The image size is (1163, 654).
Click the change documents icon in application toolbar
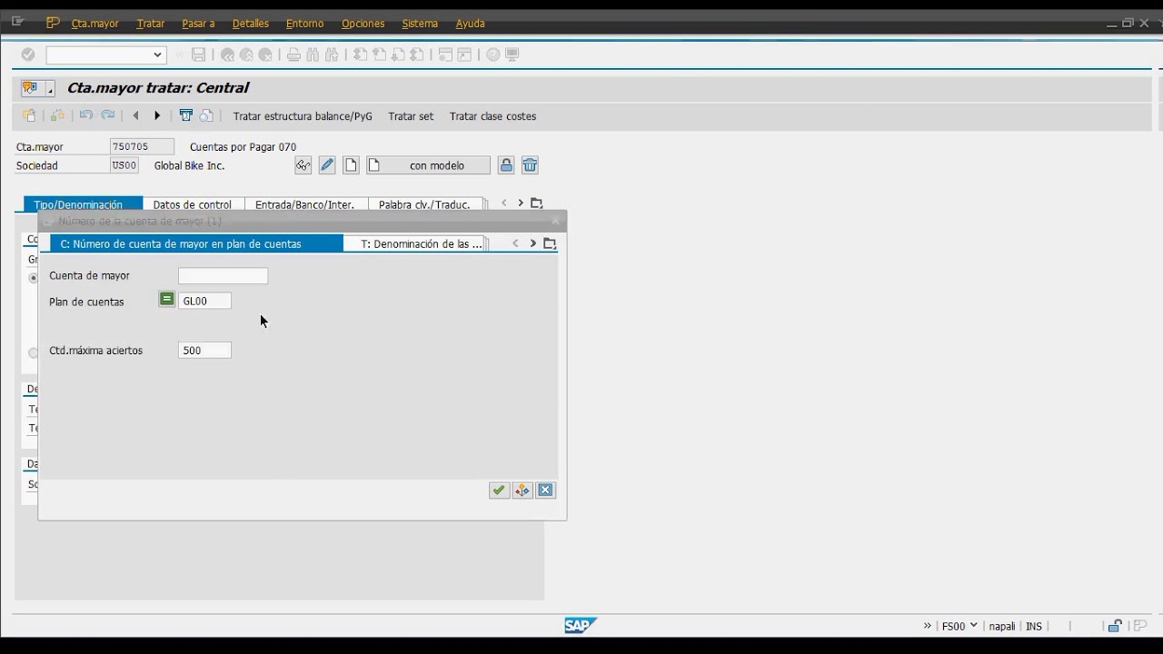(x=207, y=115)
